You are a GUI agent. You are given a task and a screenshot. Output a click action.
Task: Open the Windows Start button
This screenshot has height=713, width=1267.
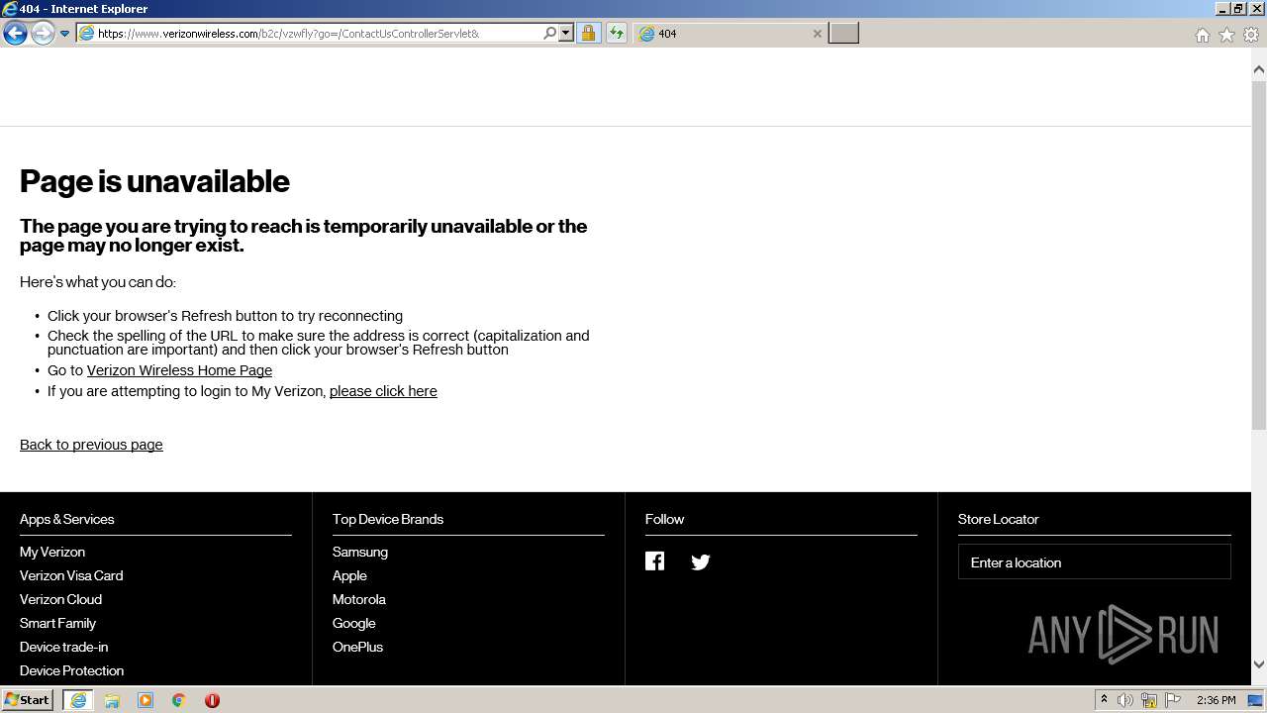click(28, 700)
